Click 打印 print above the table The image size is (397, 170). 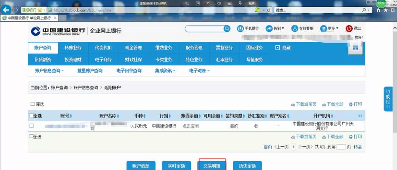pyautogui.click(x=355, y=104)
